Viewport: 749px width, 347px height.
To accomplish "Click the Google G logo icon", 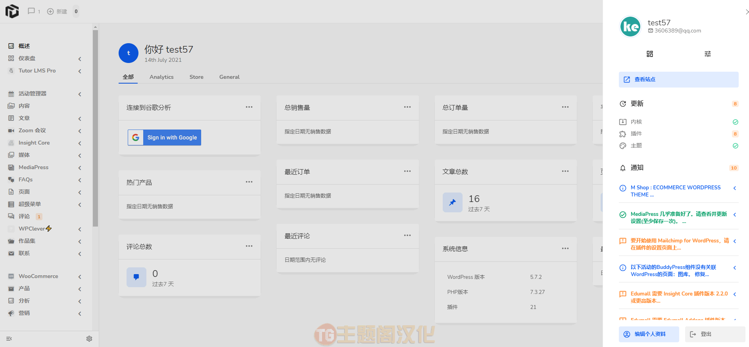I will [x=136, y=137].
